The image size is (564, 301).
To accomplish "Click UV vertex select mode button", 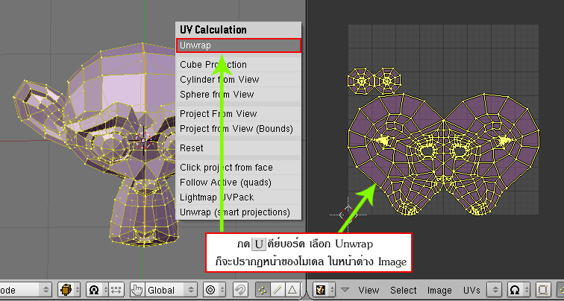I will pos(560,290).
